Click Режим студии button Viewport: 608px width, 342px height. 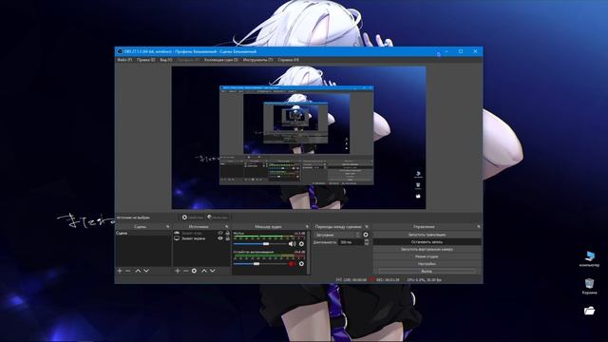[427, 256]
